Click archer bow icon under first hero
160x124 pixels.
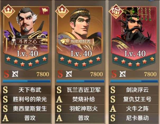tap(15, 74)
